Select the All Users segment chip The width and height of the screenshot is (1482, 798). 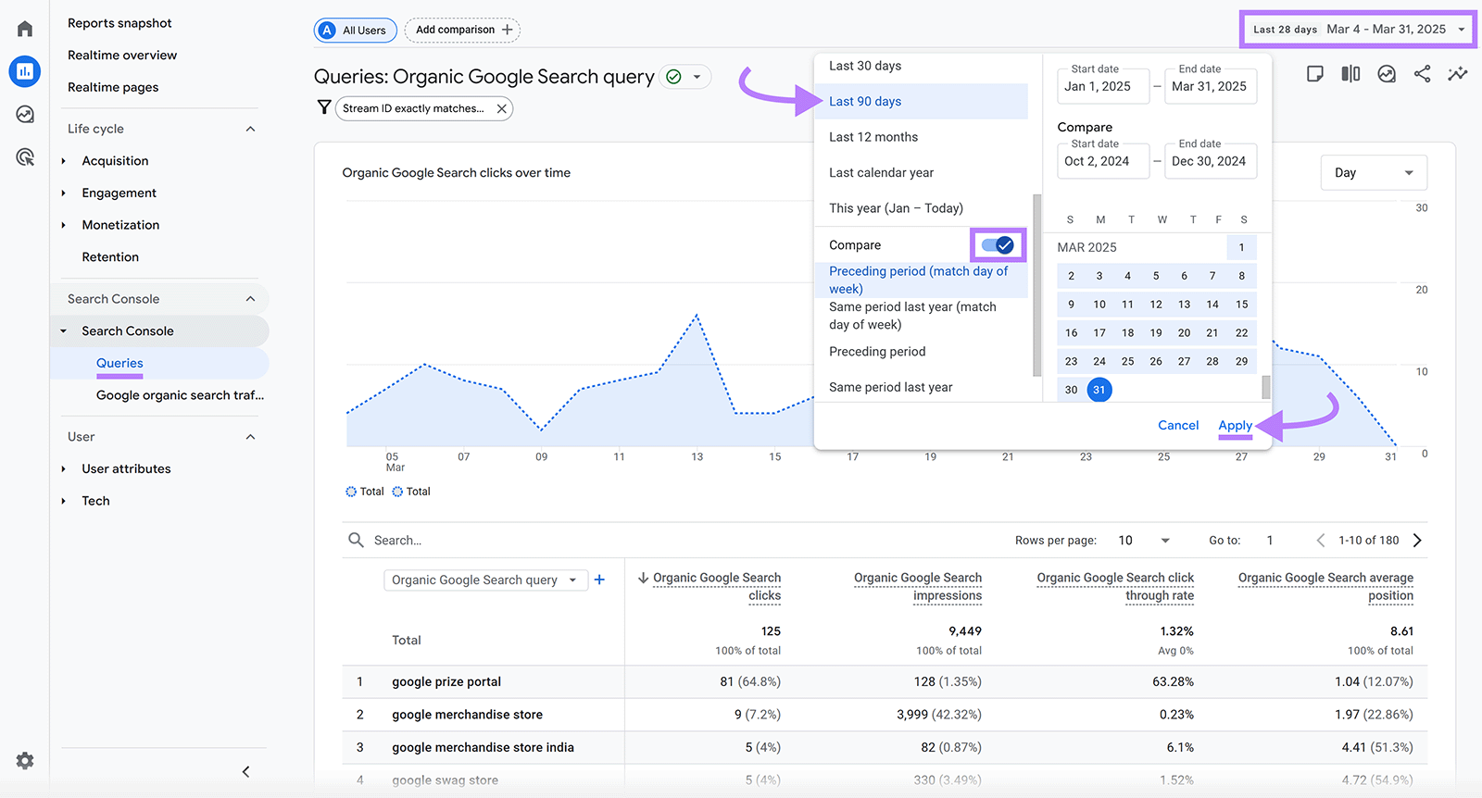[356, 31]
